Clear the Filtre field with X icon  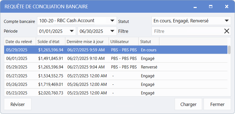click(x=226, y=31)
